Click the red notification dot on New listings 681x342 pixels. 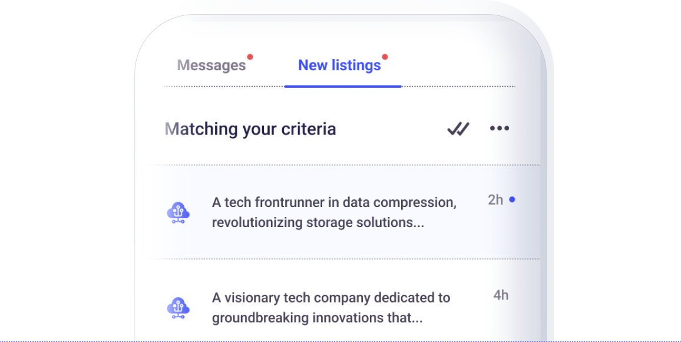385,57
